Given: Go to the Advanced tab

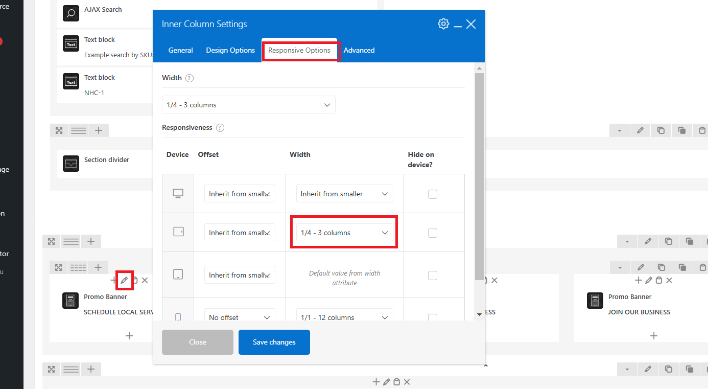Looking at the screenshot, I should pyautogui.click(x=359, y=50).
